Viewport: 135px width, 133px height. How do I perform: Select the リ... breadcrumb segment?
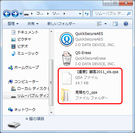56,14
